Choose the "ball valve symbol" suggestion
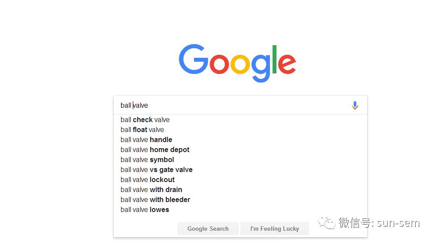Image resolution: width=434 pixels, height=242 pixels. (147, 159)
